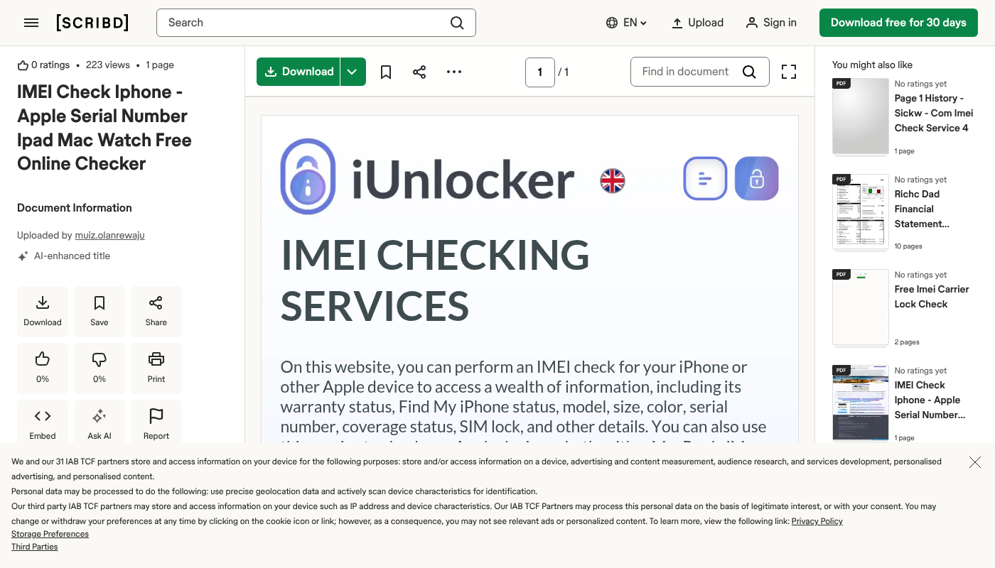Open the more options ellipsis menu

pyautogui.click(x=454, y=72)
